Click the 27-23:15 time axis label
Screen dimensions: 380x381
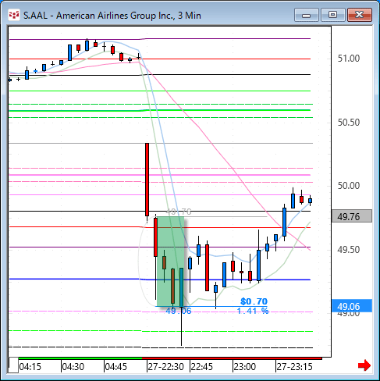point(294,367)
